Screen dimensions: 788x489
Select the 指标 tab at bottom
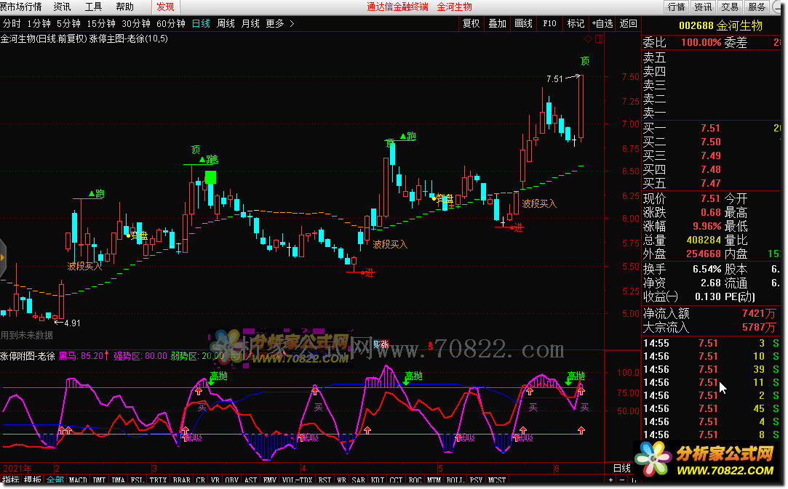coord(11,480)
